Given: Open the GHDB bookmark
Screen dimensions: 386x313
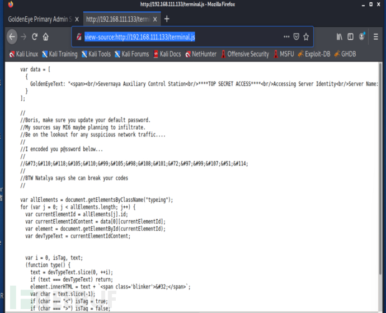Looking at the screenshot, I should pyautogui.click(x=345, y=54).
